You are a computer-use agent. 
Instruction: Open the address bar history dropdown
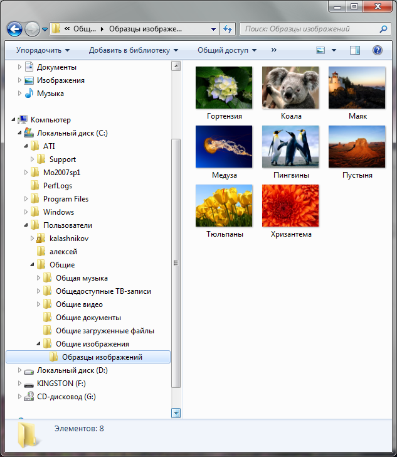coord(213,29)
